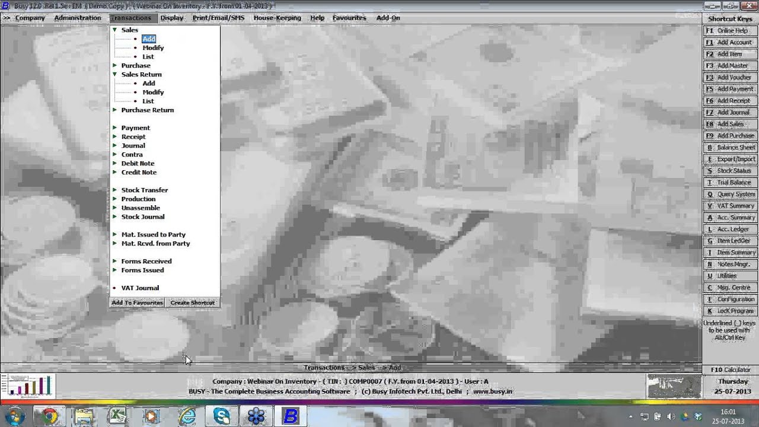
Task: Click the F5 Add Payment shortcut
Action: pyautogui.click(x=730, y=89)
